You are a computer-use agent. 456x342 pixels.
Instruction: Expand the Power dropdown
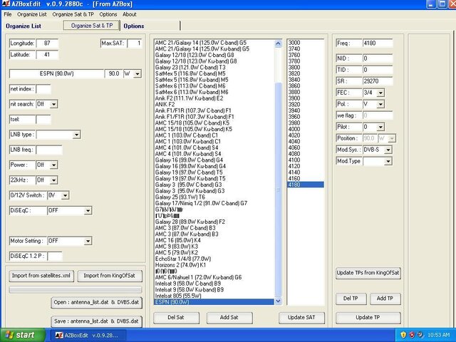pos(53,165)
